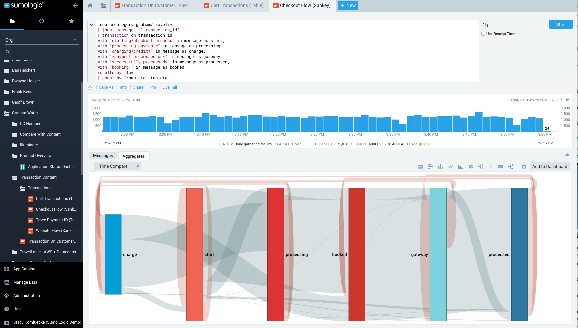This screenshot has height=328, width=578.
Task: Click the Live Tail link
Action: pos(170,87)
